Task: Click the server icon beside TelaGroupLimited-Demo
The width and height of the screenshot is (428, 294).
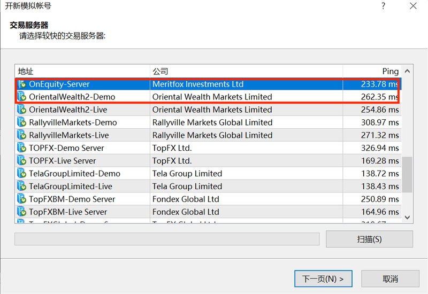Action: (21, 173)
